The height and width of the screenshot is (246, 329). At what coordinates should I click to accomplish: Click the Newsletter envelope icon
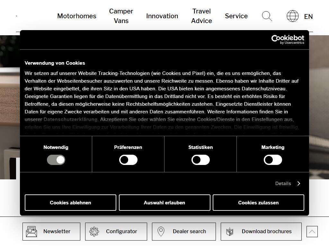31,231
